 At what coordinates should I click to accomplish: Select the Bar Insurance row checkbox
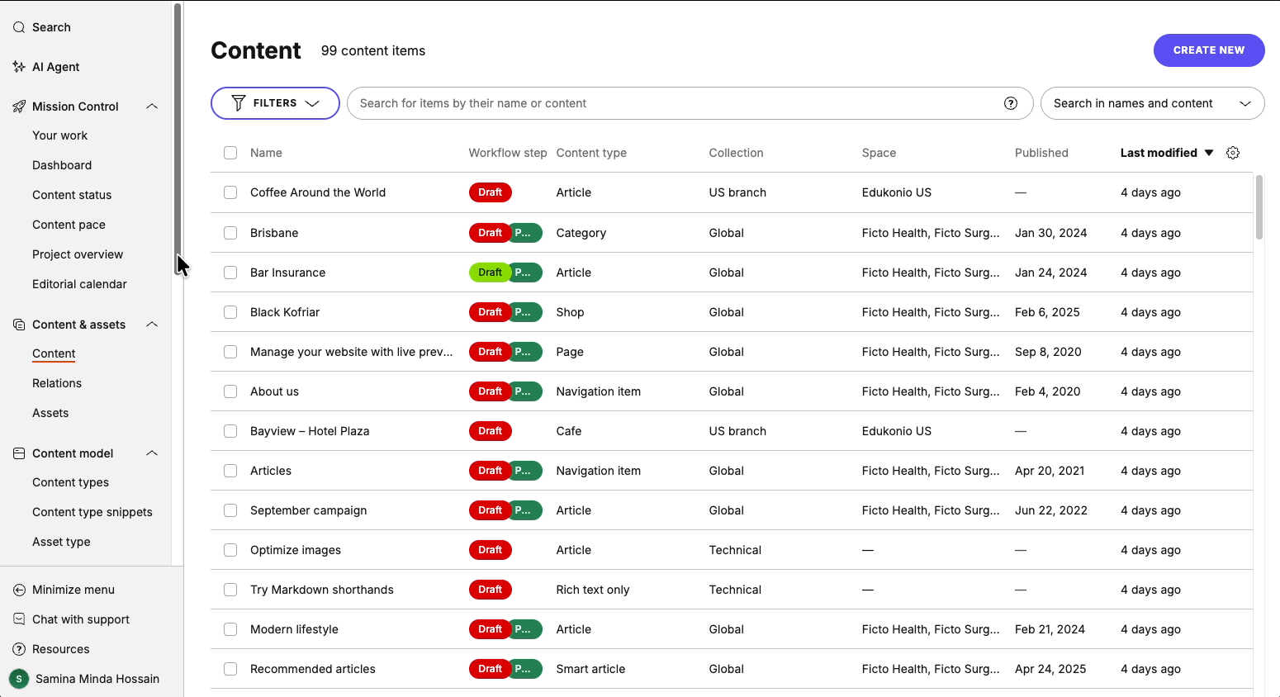point(230,273)
